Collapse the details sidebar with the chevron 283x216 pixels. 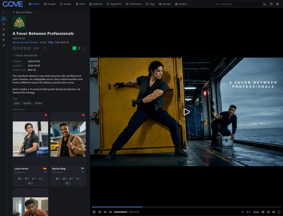[x=4, y=12]
